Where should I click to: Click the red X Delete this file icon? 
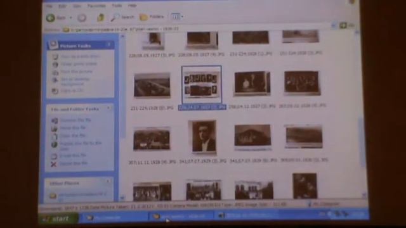[53, 164]
